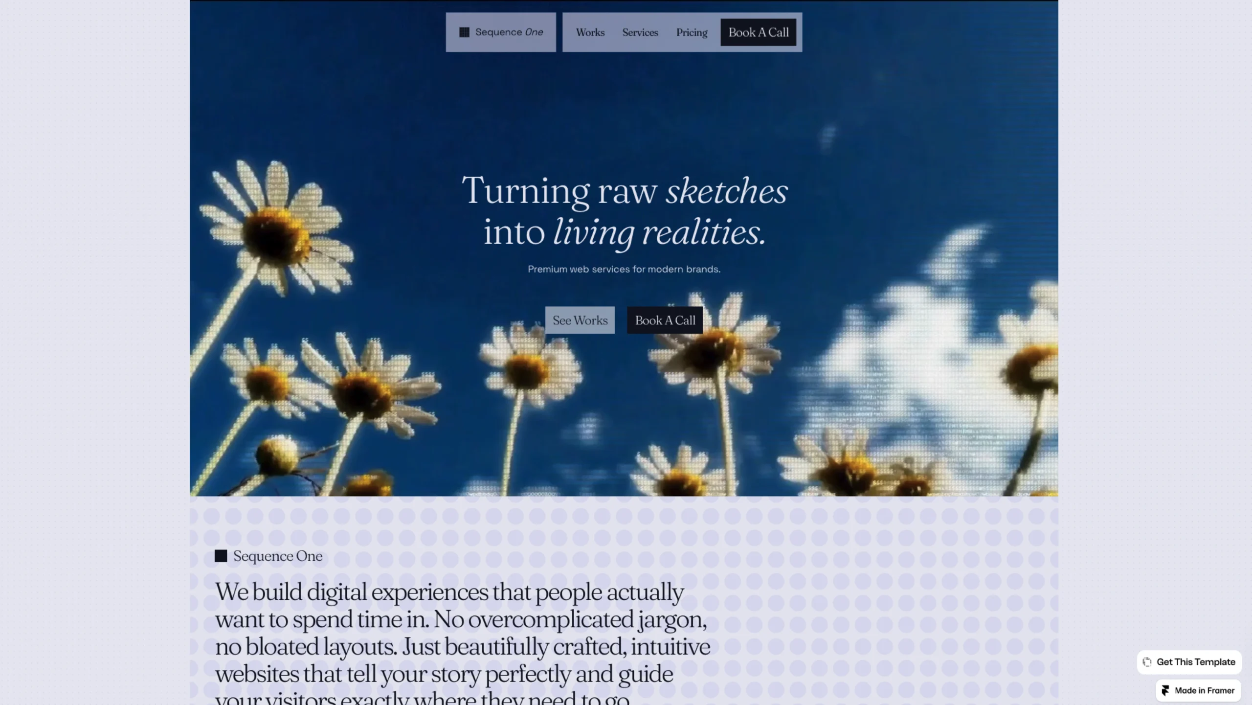Click the See Works hero button
1252x705 pixels.
tap(580, 320)
